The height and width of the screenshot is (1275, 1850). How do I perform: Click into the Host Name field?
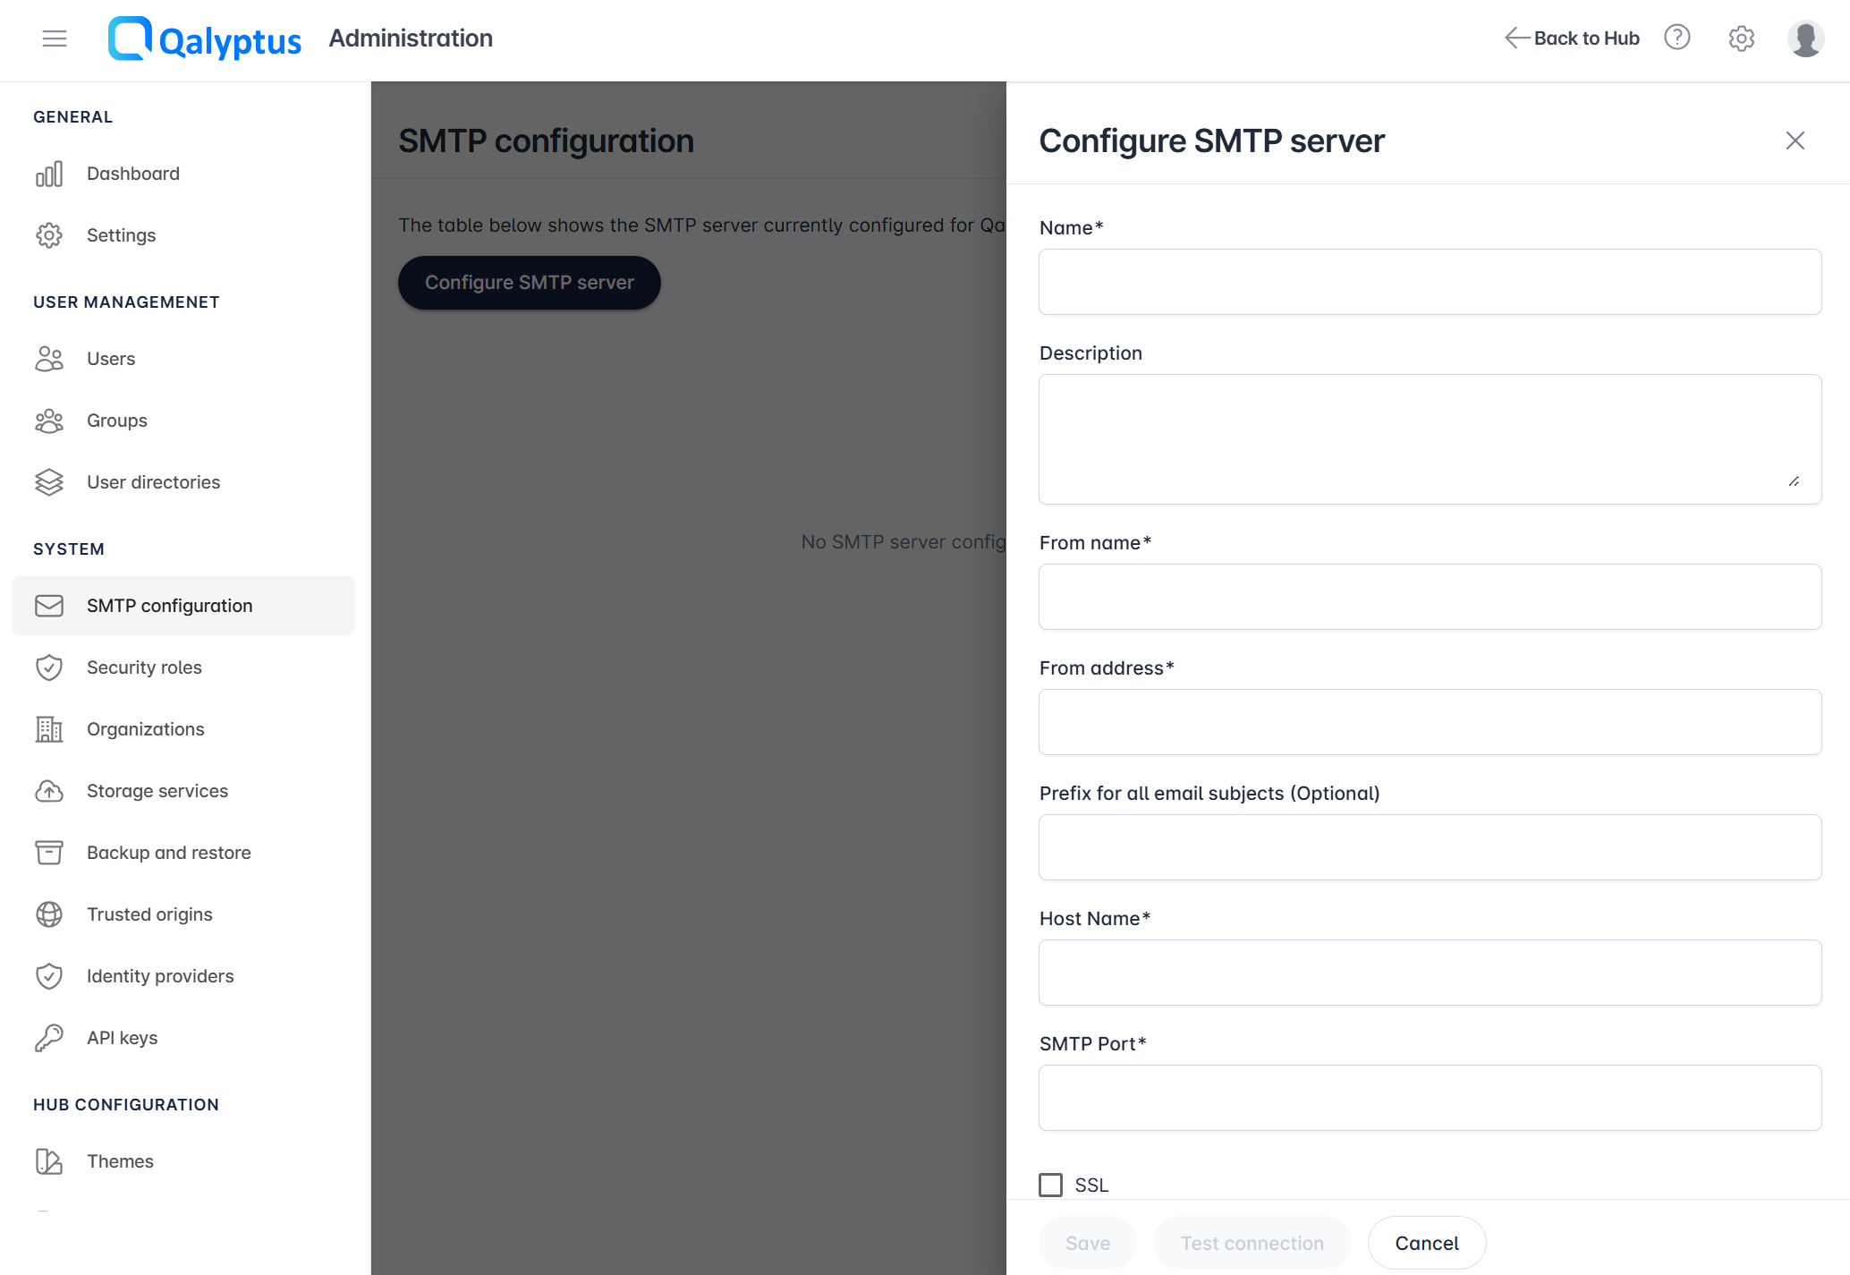pyautogui.click(x=1429, y=973)
